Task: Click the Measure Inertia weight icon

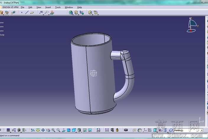Action: (117, 130)
